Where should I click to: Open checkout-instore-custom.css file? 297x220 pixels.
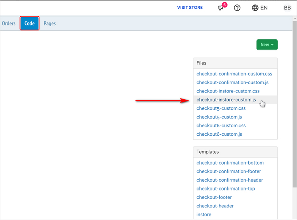point(228,91)
